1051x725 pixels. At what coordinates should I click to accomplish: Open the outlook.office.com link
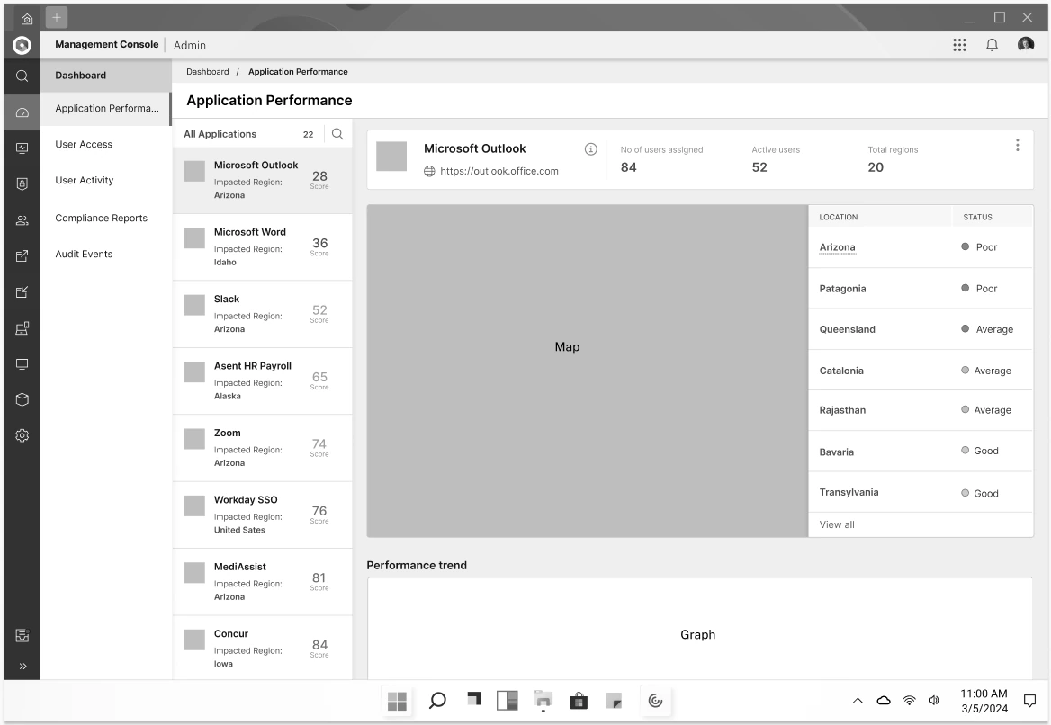pyautogui.click(x=499, y=172)
